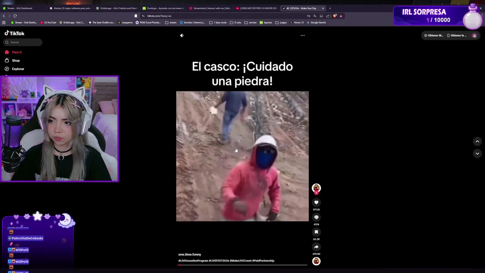Save video with the bookmark icon
Viewport: 485px width, 273px height.
click(316, 232)
